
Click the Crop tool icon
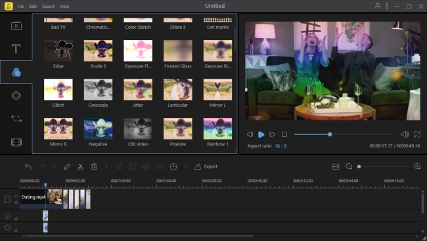(119, 166)
